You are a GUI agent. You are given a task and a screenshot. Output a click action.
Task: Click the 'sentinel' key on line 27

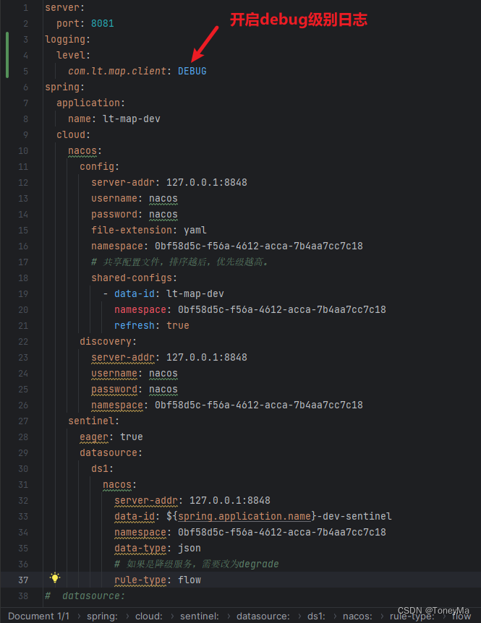(x=90, y=421)
